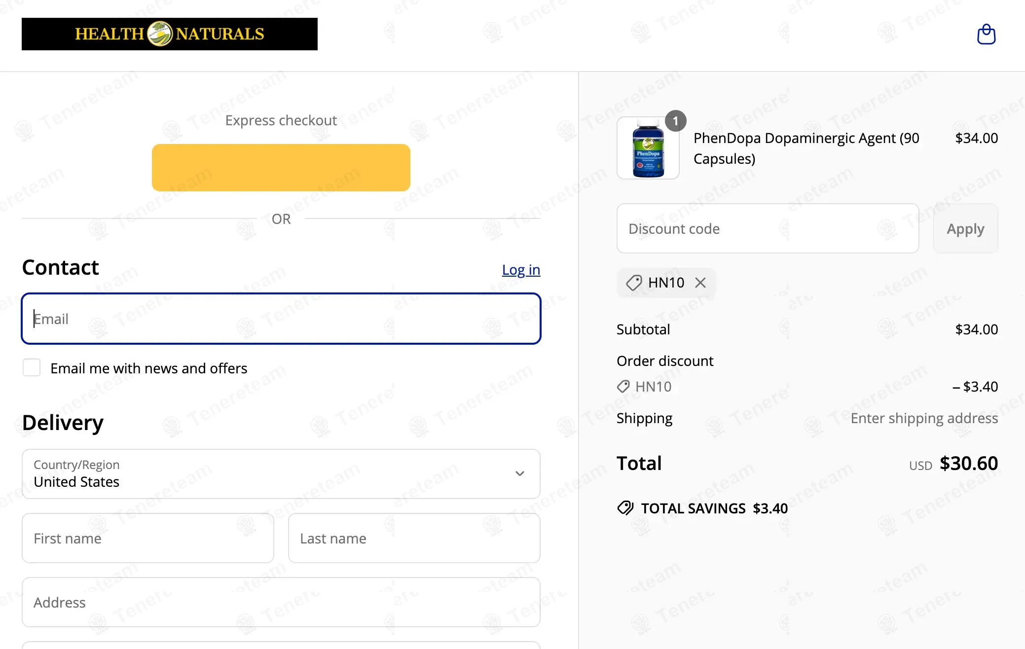
Task: Click the yellow express checkout button
Action: pyautogui.click(x=281, y=168)
